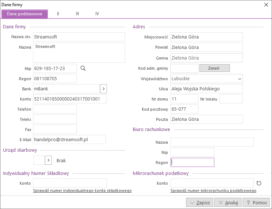Click the Konto field with bank account number
Image resolution: width=272 pixels, height=209 pixels.
click(x=70, y=99)
